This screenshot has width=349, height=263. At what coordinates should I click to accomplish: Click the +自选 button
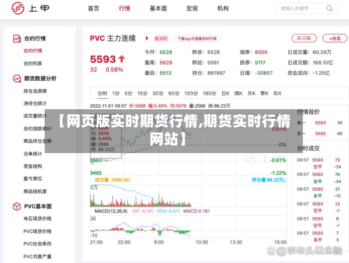click(x=335, y=38)
